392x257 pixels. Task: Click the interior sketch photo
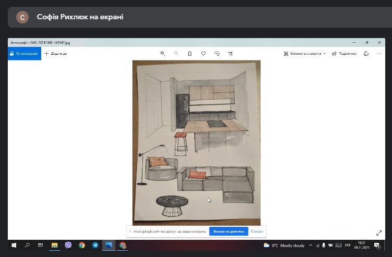pyautogui.click(x=197, y=143)
